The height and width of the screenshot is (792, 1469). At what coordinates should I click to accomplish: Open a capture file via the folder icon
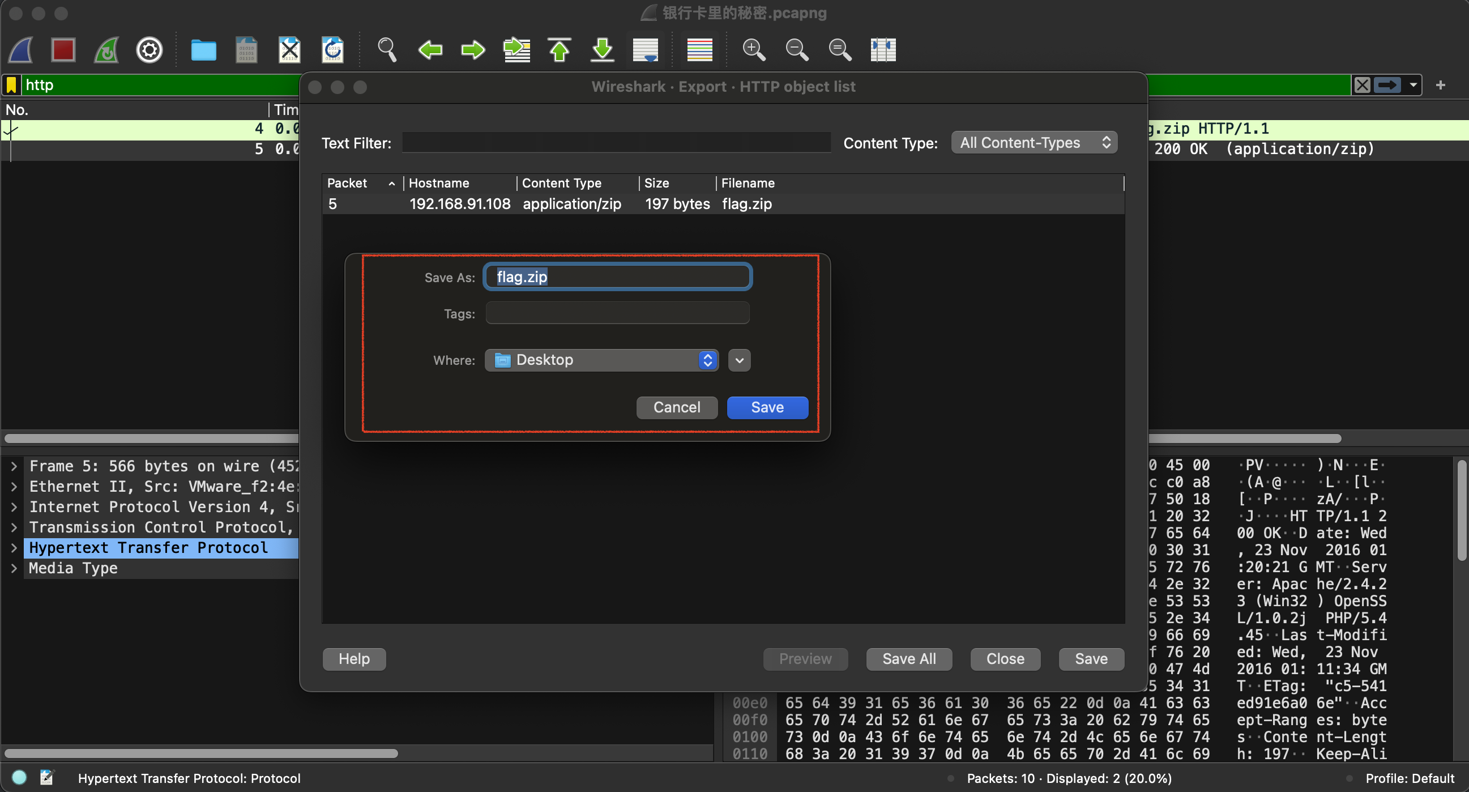click(x=203, y=50)
